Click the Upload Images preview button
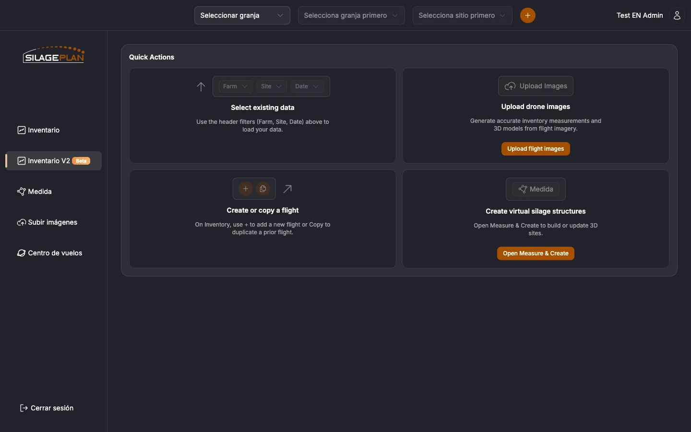Viewport: 691px width, 432px height. tap(536, 86)
